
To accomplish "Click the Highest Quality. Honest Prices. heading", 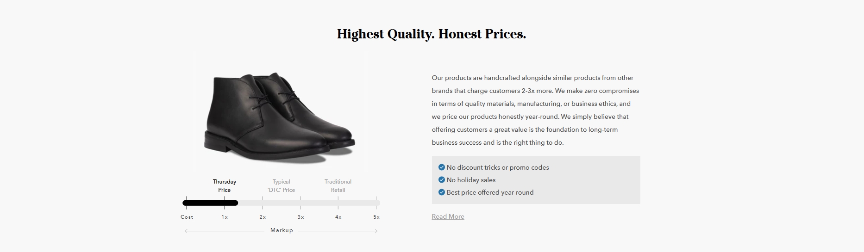I will (432, 34).
